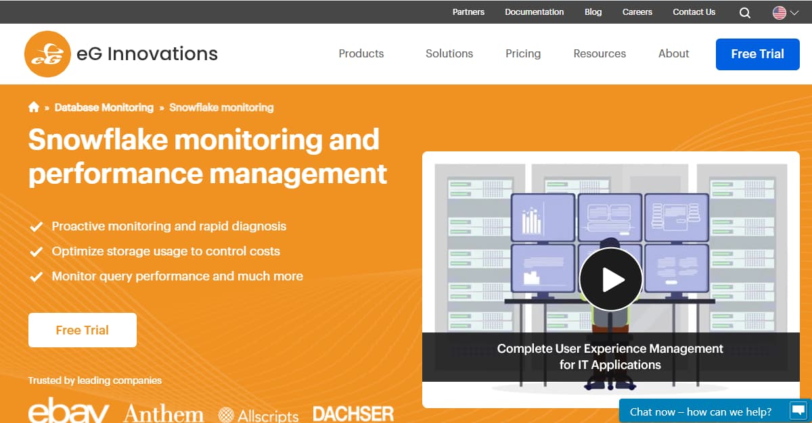Open the Database Monitoring breadcrumb link
The image size is (812, 423).
pos(104,107)
